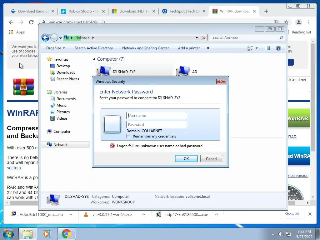Open a new Chrome tab
320x240 pixels.
pos(266,11)
